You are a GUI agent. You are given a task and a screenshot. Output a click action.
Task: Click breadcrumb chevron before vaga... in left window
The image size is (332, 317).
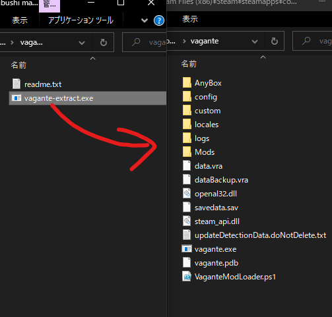13,42
